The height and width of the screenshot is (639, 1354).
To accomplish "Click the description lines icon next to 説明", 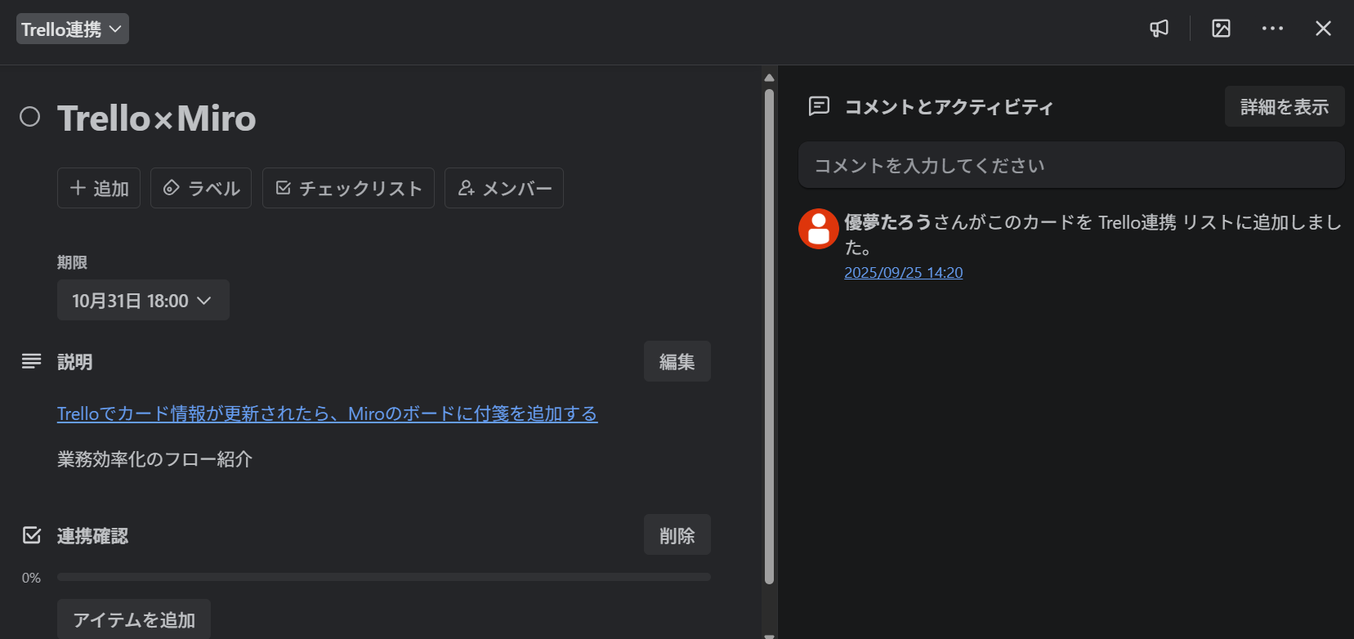I will (31, 361).
